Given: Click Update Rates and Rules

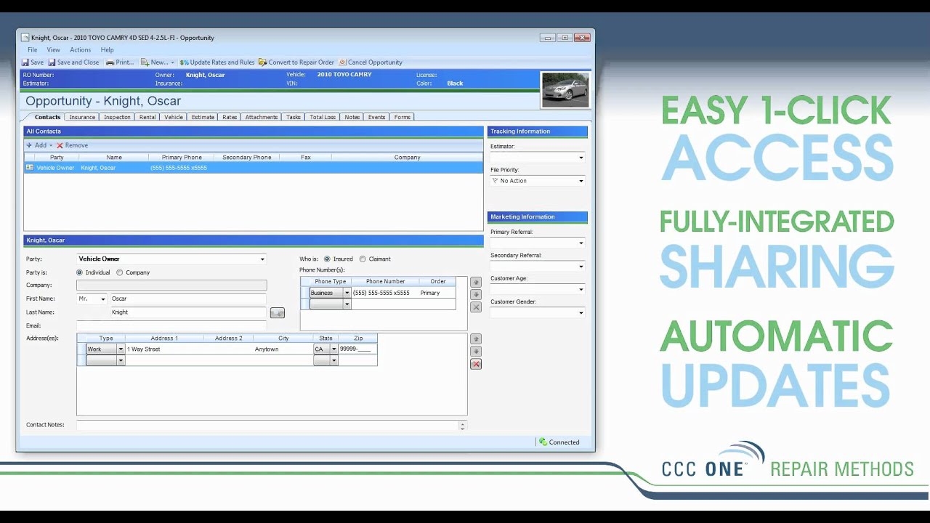Looking at the screenshot, I should [217, 62].
